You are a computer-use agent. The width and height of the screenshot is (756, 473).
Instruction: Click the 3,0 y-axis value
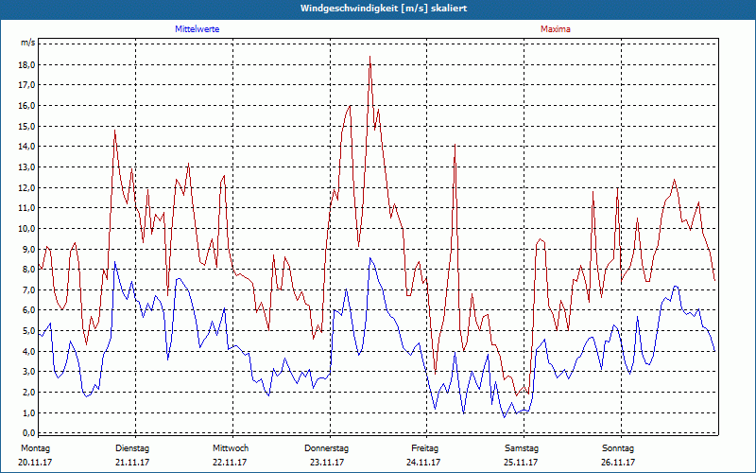28,372
